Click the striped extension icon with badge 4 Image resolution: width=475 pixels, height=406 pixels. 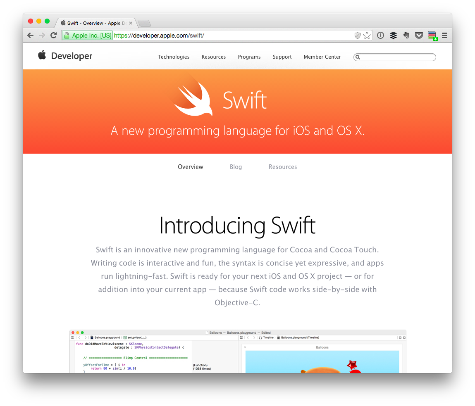(432, 36)
